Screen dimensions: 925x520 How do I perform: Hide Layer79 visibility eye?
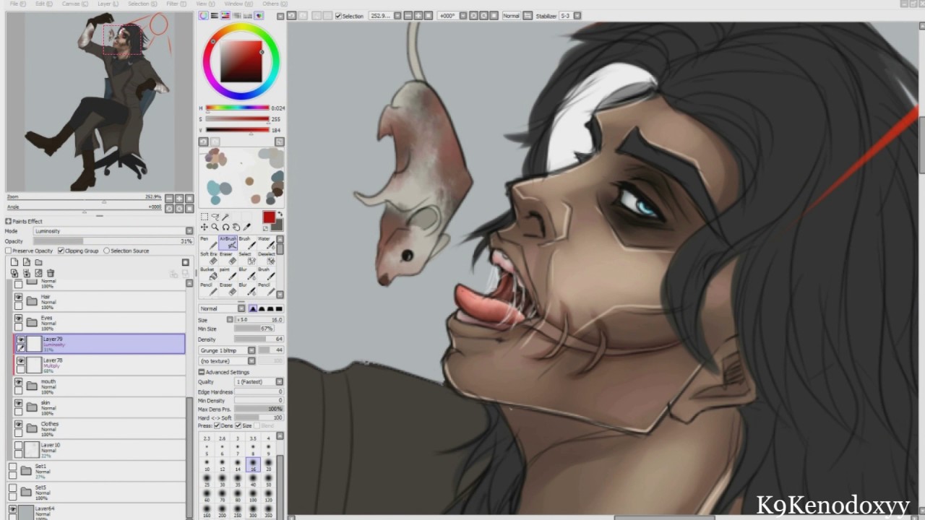[21, 339]
